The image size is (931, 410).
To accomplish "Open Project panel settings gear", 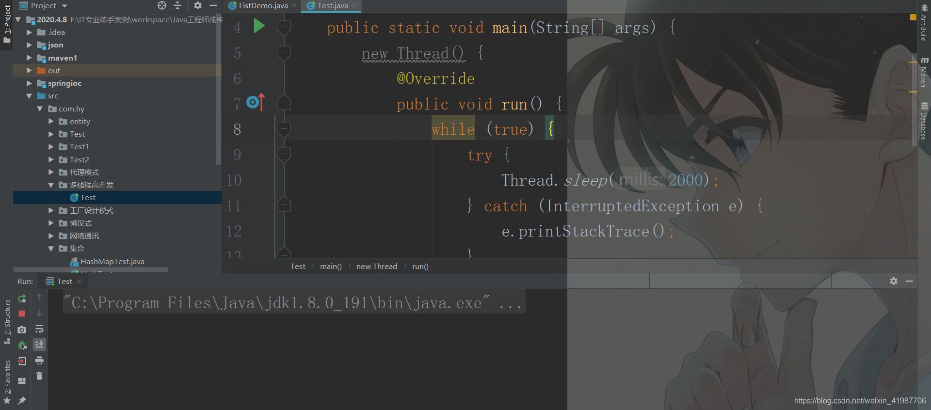I will [x=197, y=5].
